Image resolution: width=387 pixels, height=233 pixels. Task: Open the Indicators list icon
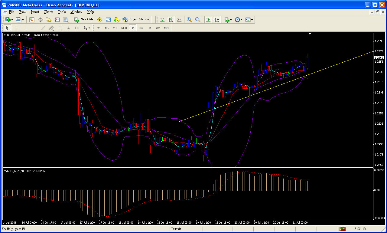coord(227,20)
